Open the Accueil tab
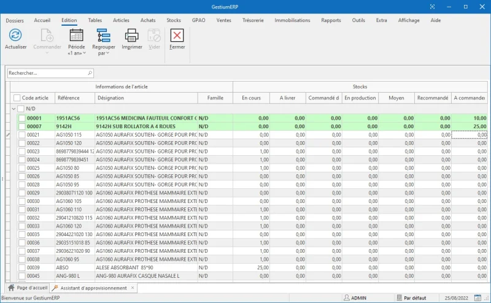Viewport: 491px width, 303px height. pos(42,20)
